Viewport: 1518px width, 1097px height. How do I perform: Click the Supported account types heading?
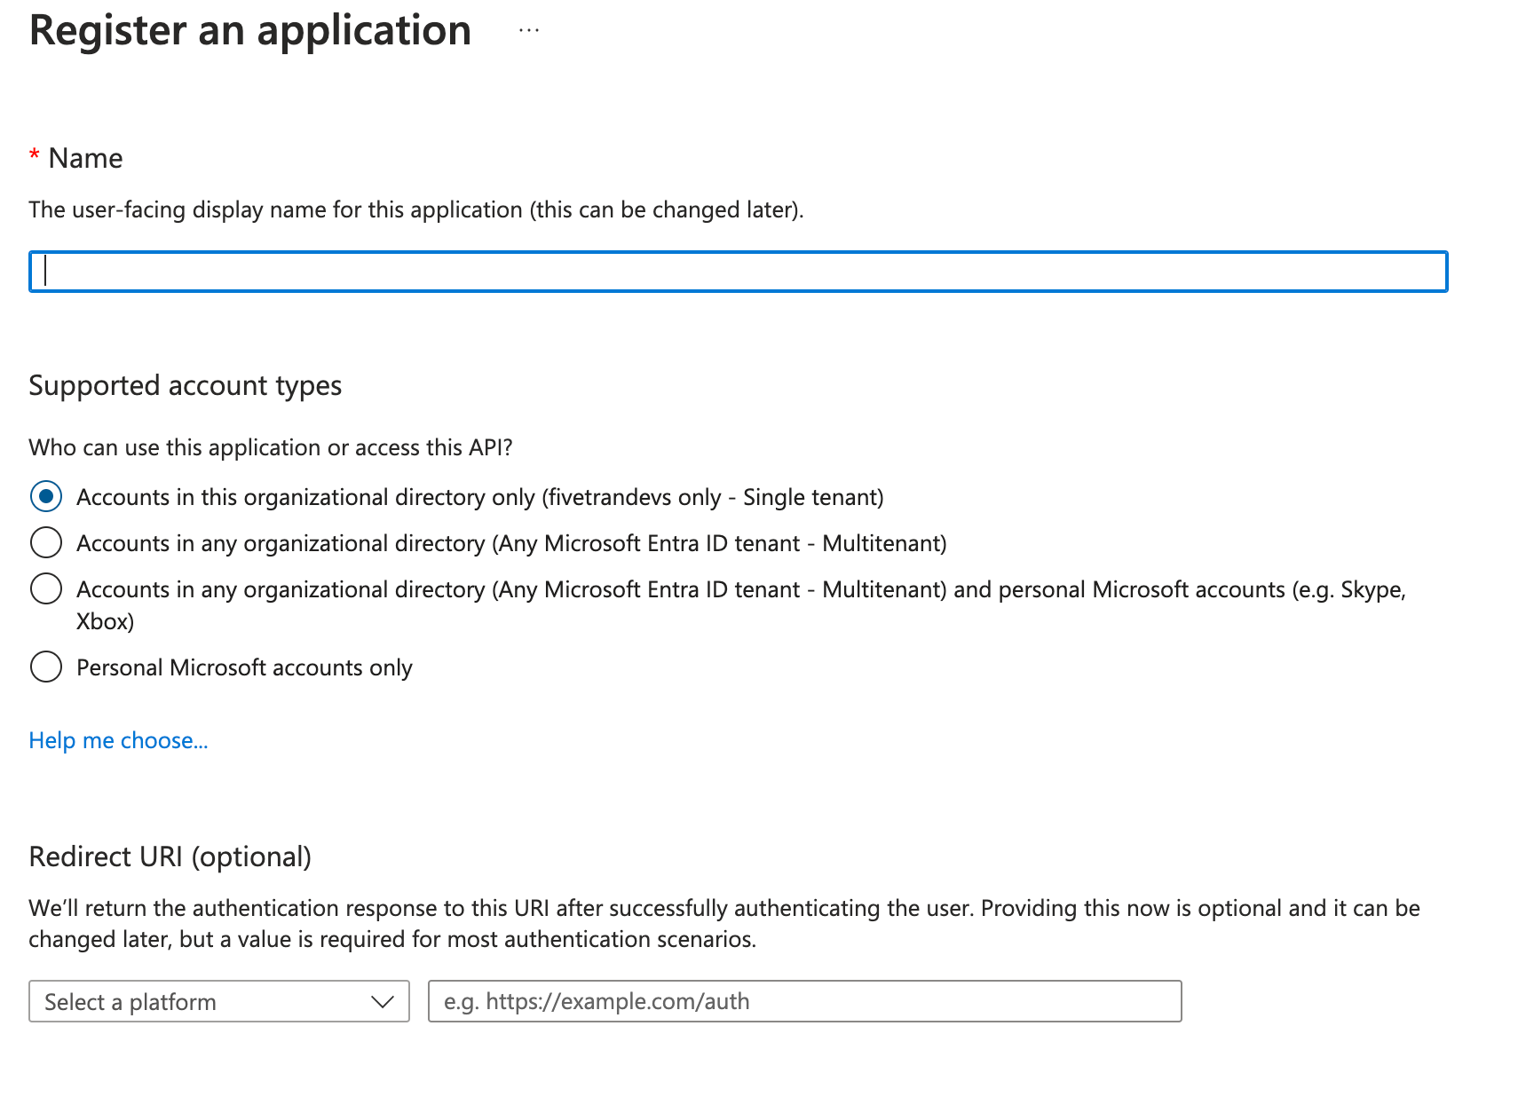pos(186,386)
